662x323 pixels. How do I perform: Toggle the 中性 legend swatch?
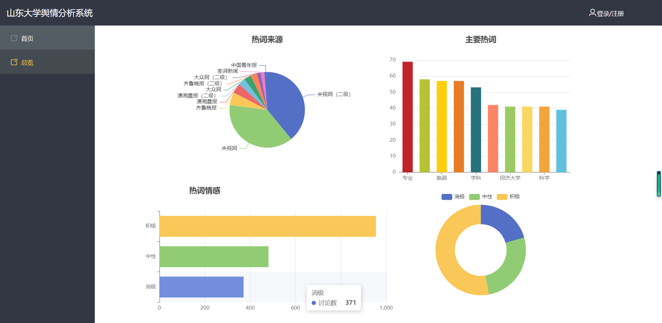coord(474,197)
